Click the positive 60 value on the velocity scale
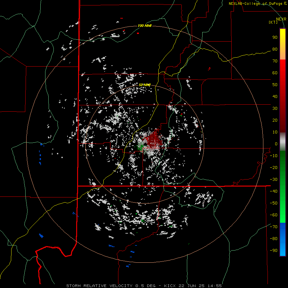This screenshot has height=288, width=288. point(275,73)
